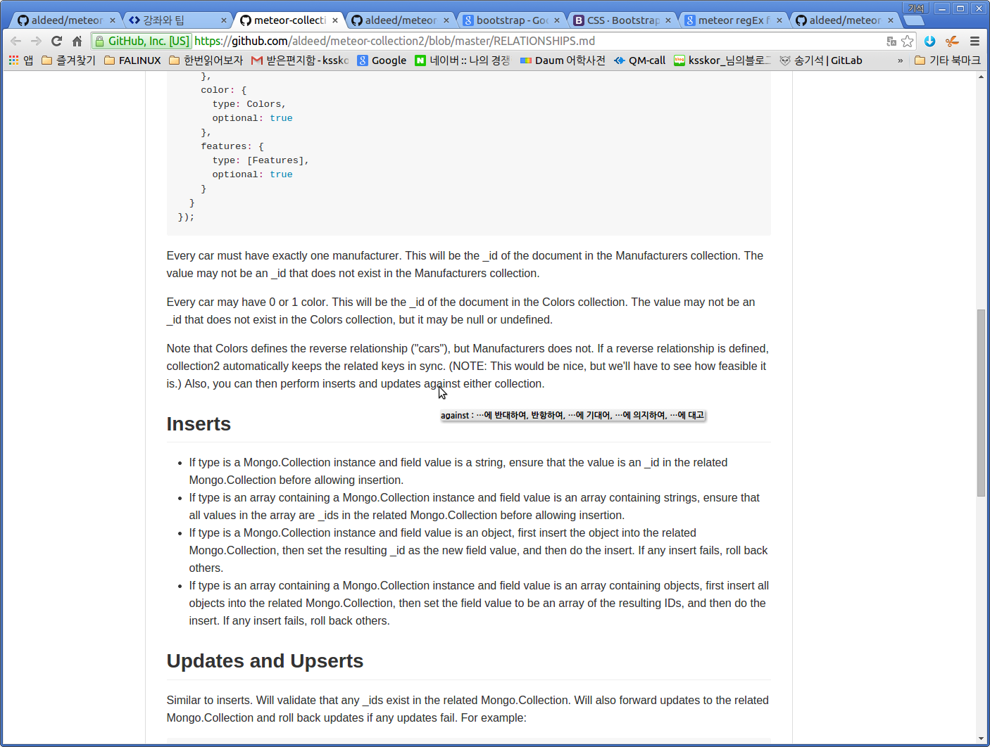Image resolution: width=990 pixels, height=747 pixels.
Task: Open the blue download extension icon
Action: [929, 41]
